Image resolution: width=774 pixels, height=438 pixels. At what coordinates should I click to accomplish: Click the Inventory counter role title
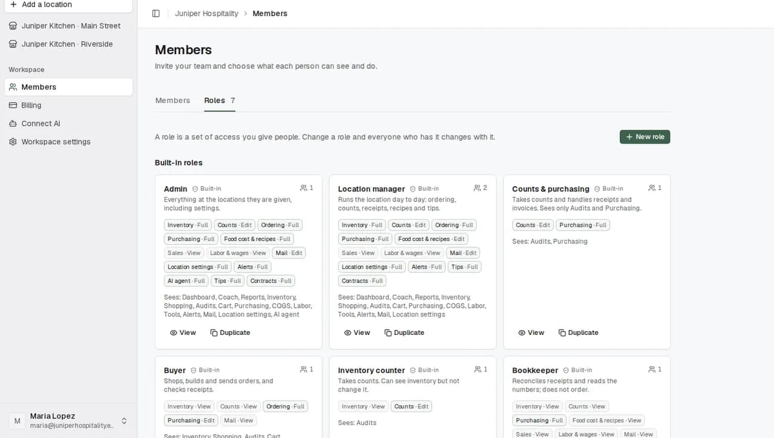click(372, 370)
